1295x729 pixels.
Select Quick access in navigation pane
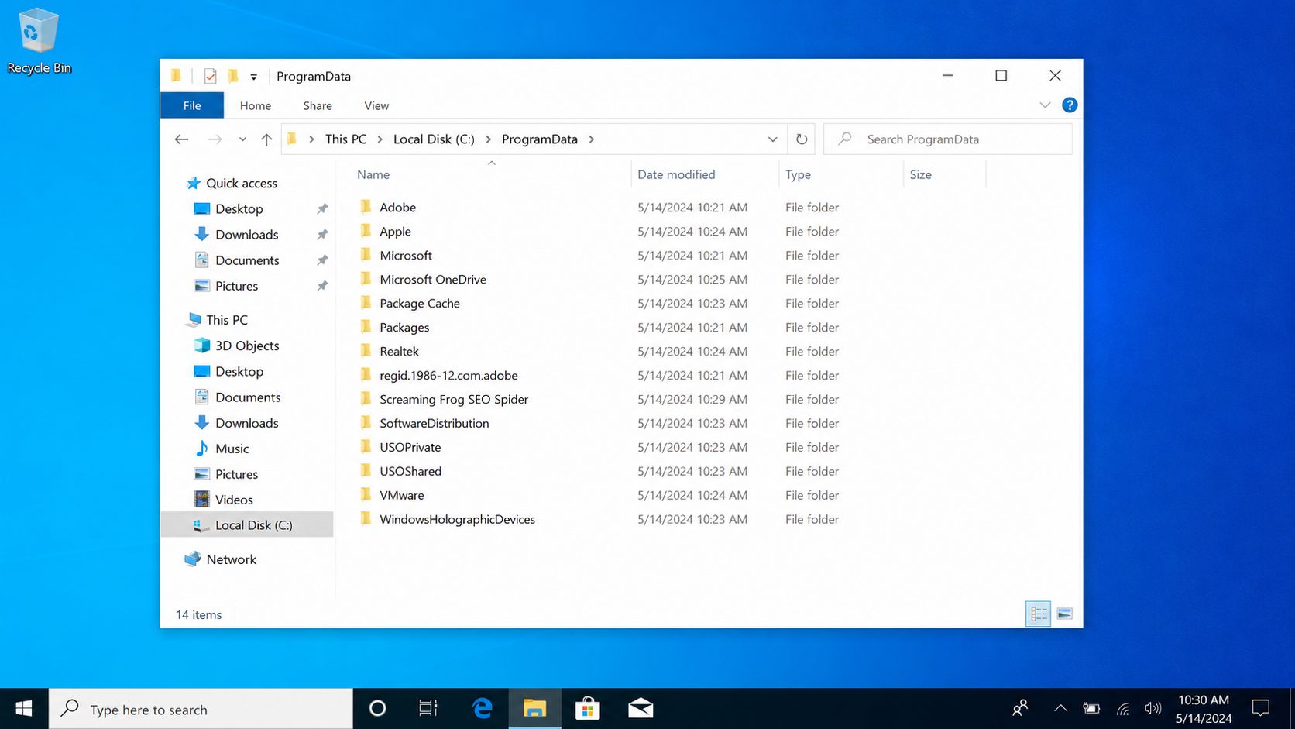point(241,184)
